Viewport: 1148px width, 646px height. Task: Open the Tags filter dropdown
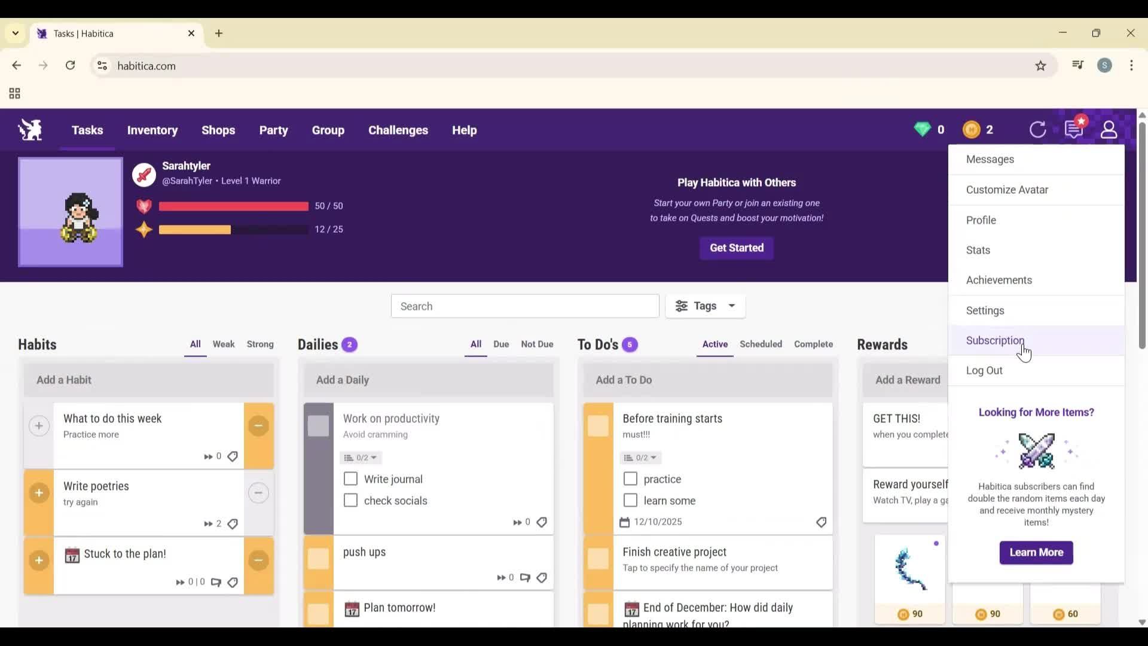click(706, 306)
